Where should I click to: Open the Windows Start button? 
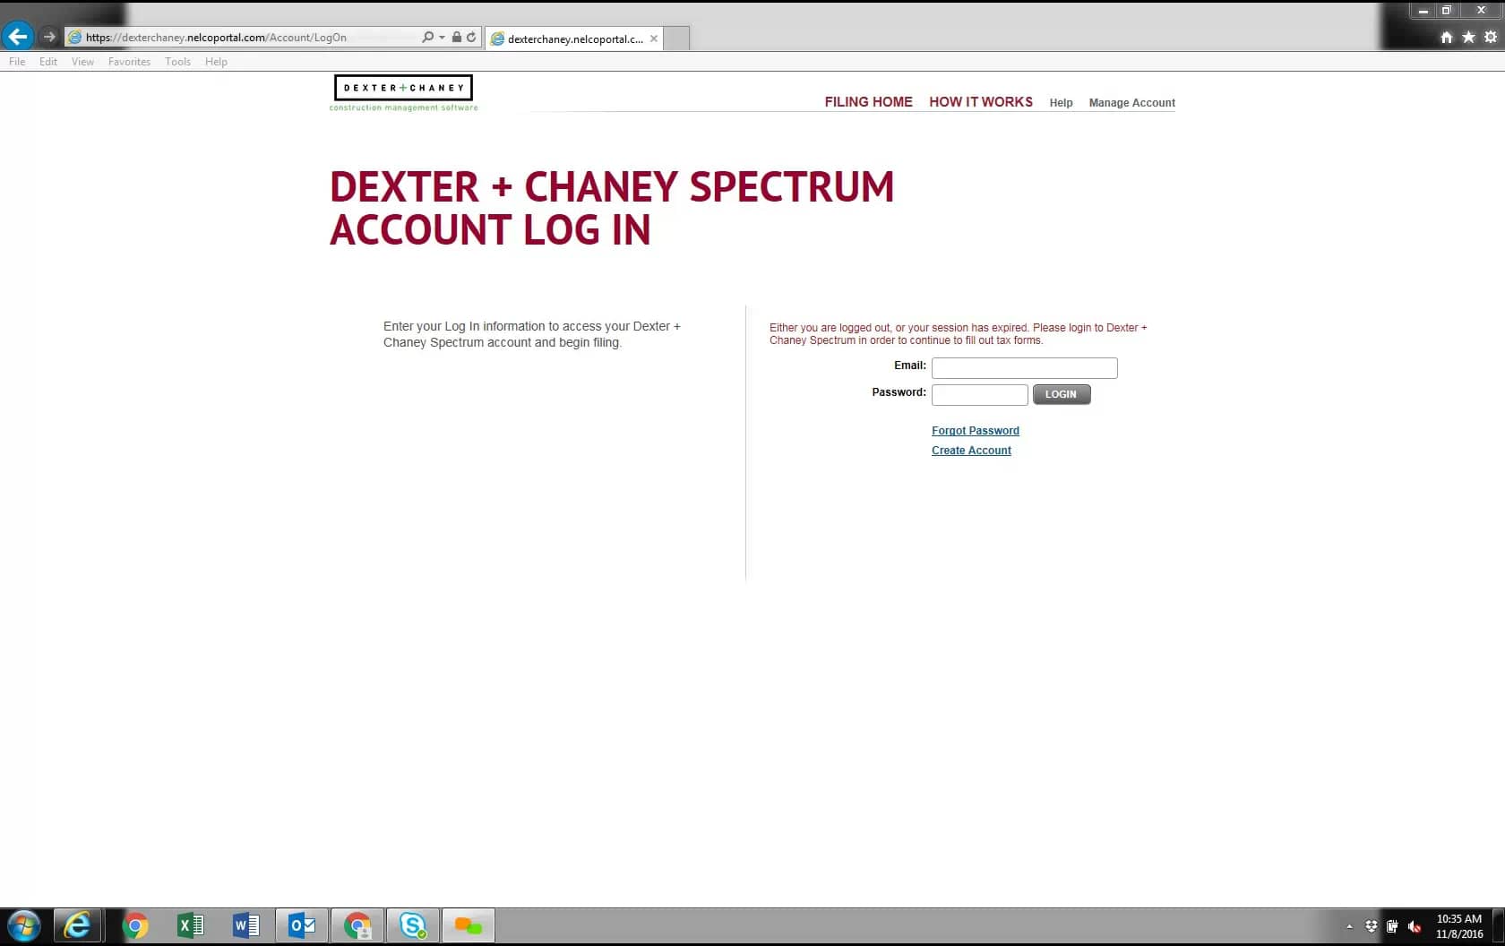tap(23, 925)
